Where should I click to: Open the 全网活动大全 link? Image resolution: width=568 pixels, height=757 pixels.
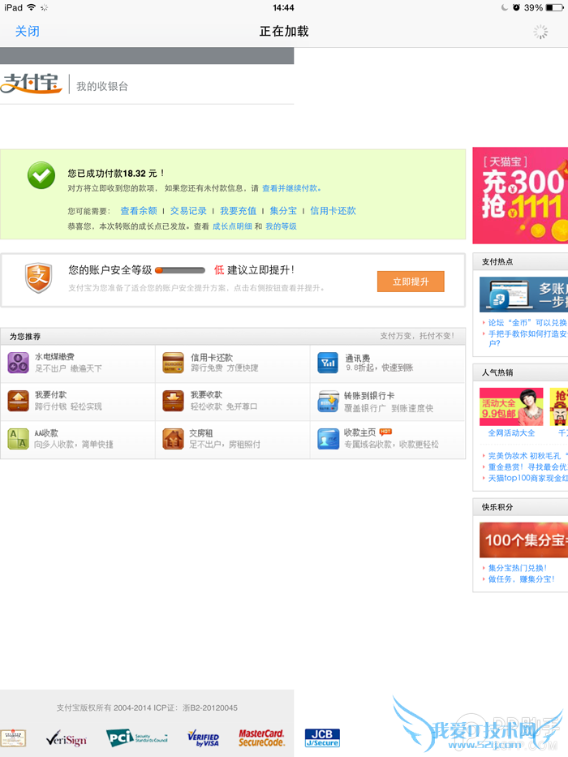pos(511,433)
